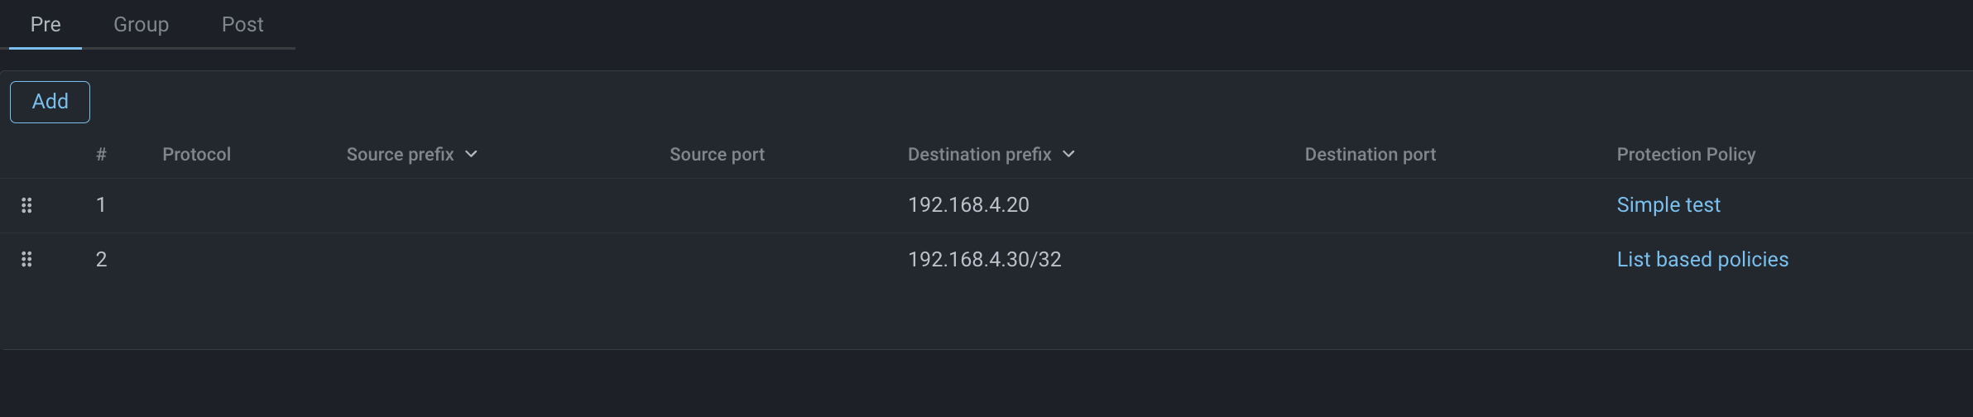The height and width of the screenshot is (417, 1973).
Task: Open the Simple test policy link
Action: click(x=1668, y=205)
